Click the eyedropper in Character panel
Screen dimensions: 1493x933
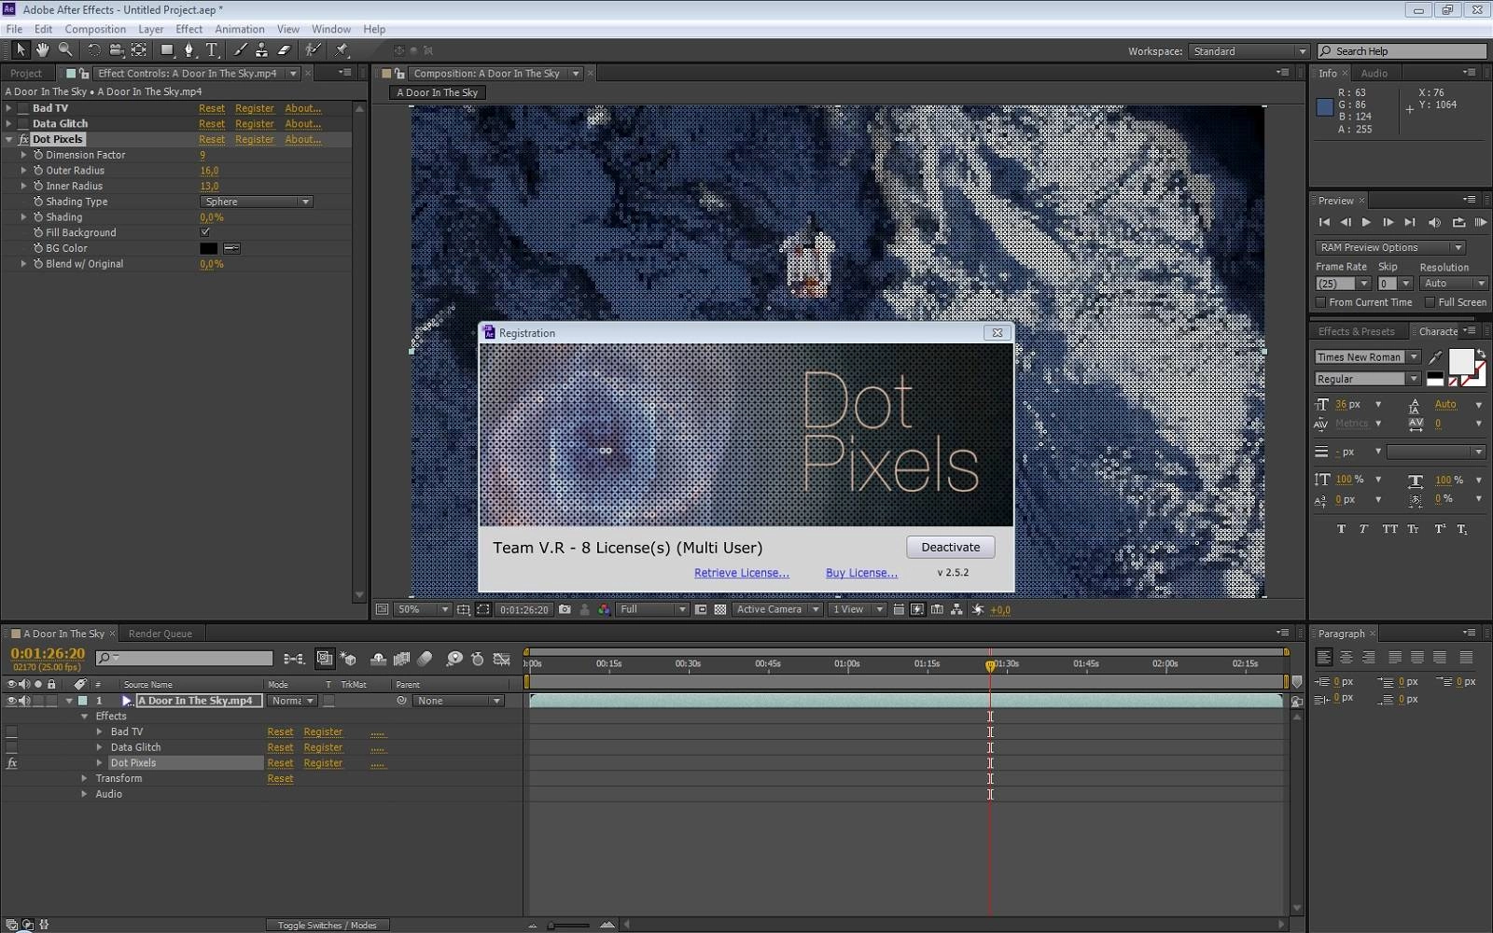tap(1435, 357)
